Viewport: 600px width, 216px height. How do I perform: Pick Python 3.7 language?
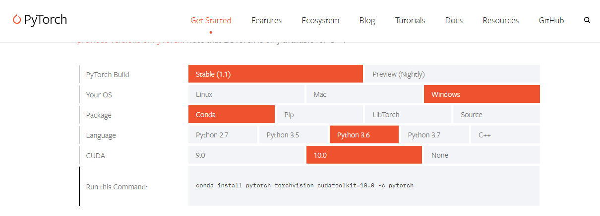pos(435,134)
